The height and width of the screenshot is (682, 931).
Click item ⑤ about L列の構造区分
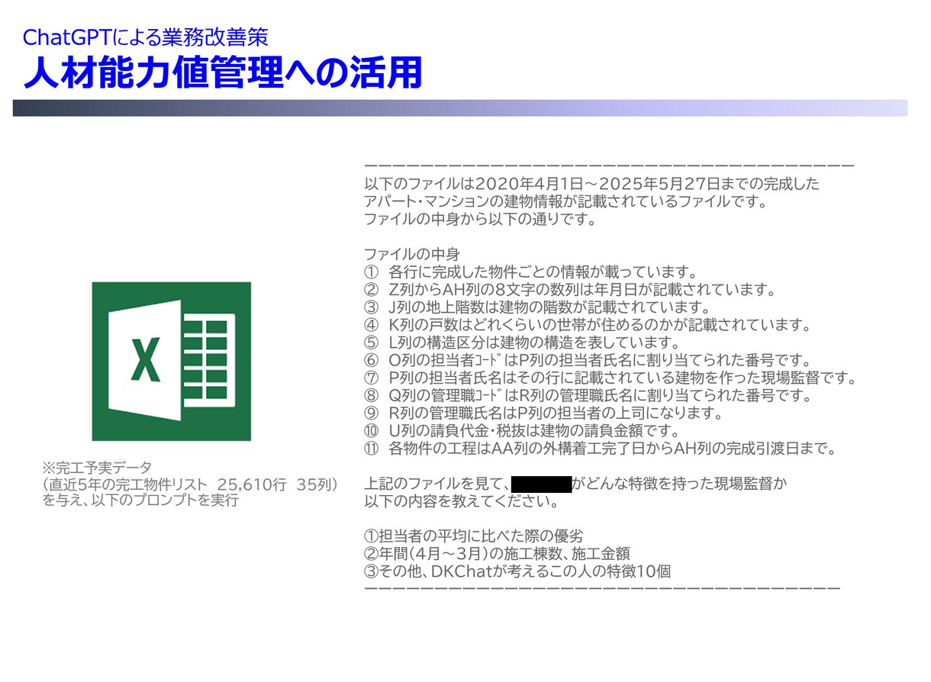coord(521,342)
